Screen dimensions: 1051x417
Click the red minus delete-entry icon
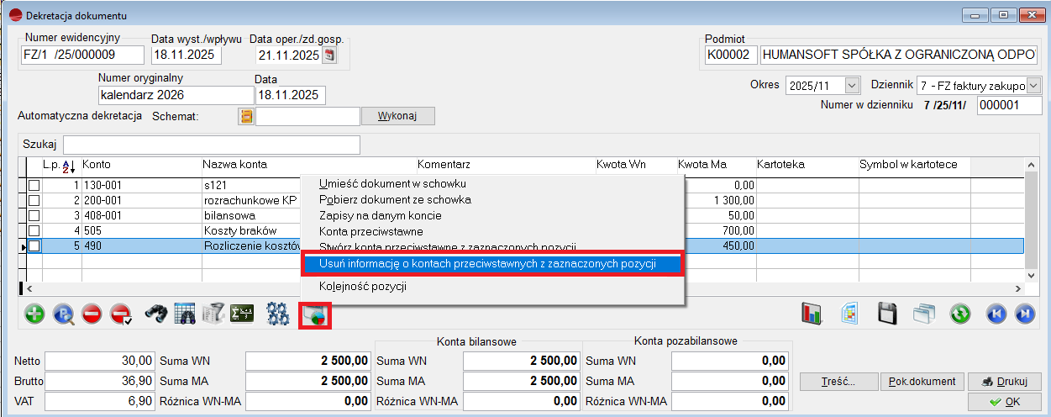92,314
